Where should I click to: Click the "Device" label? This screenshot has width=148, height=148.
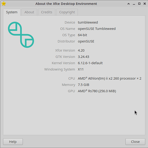point(70,22)
